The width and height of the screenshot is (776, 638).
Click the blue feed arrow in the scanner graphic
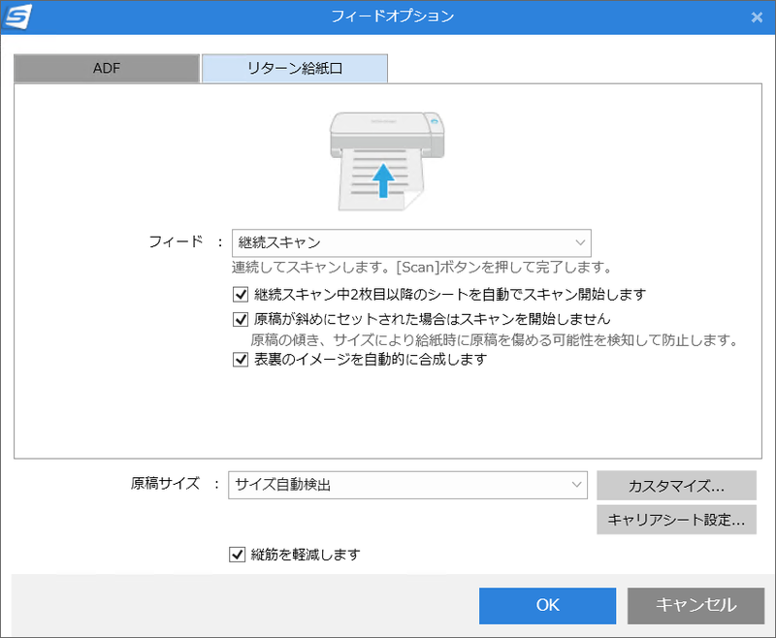pyautogui.click(x=385, y=179)
